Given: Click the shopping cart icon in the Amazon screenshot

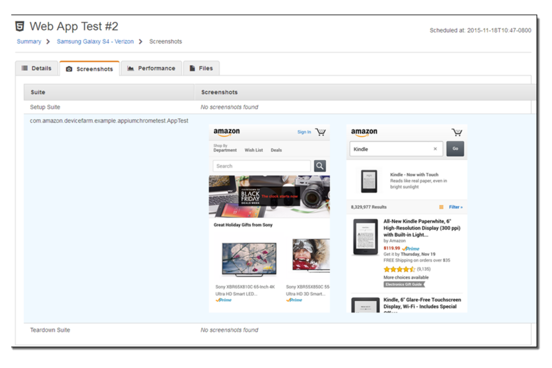Looking at the screenshot, I should pyautogui.click(x=321, y=132).
